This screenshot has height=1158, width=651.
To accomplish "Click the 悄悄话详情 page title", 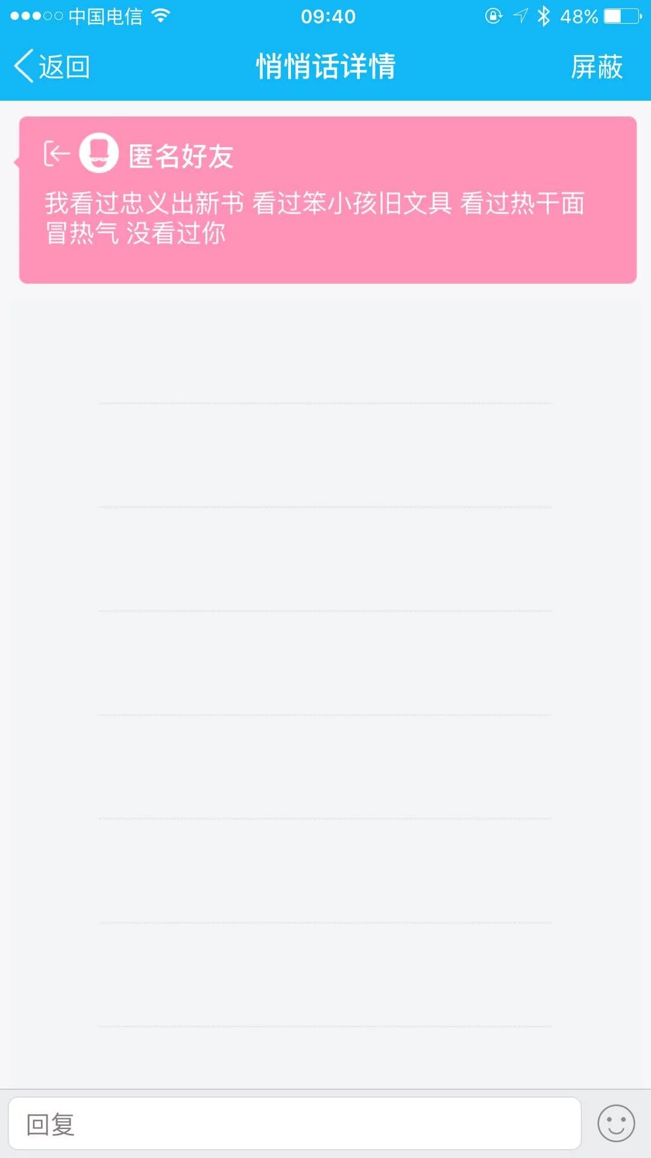I will click(325, 66).
